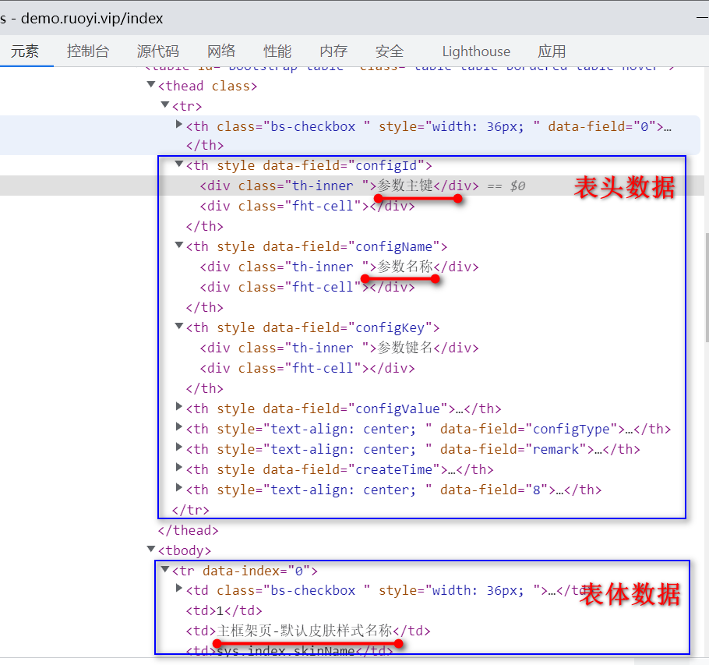Select the closing </thead> tag

(188, 530)
